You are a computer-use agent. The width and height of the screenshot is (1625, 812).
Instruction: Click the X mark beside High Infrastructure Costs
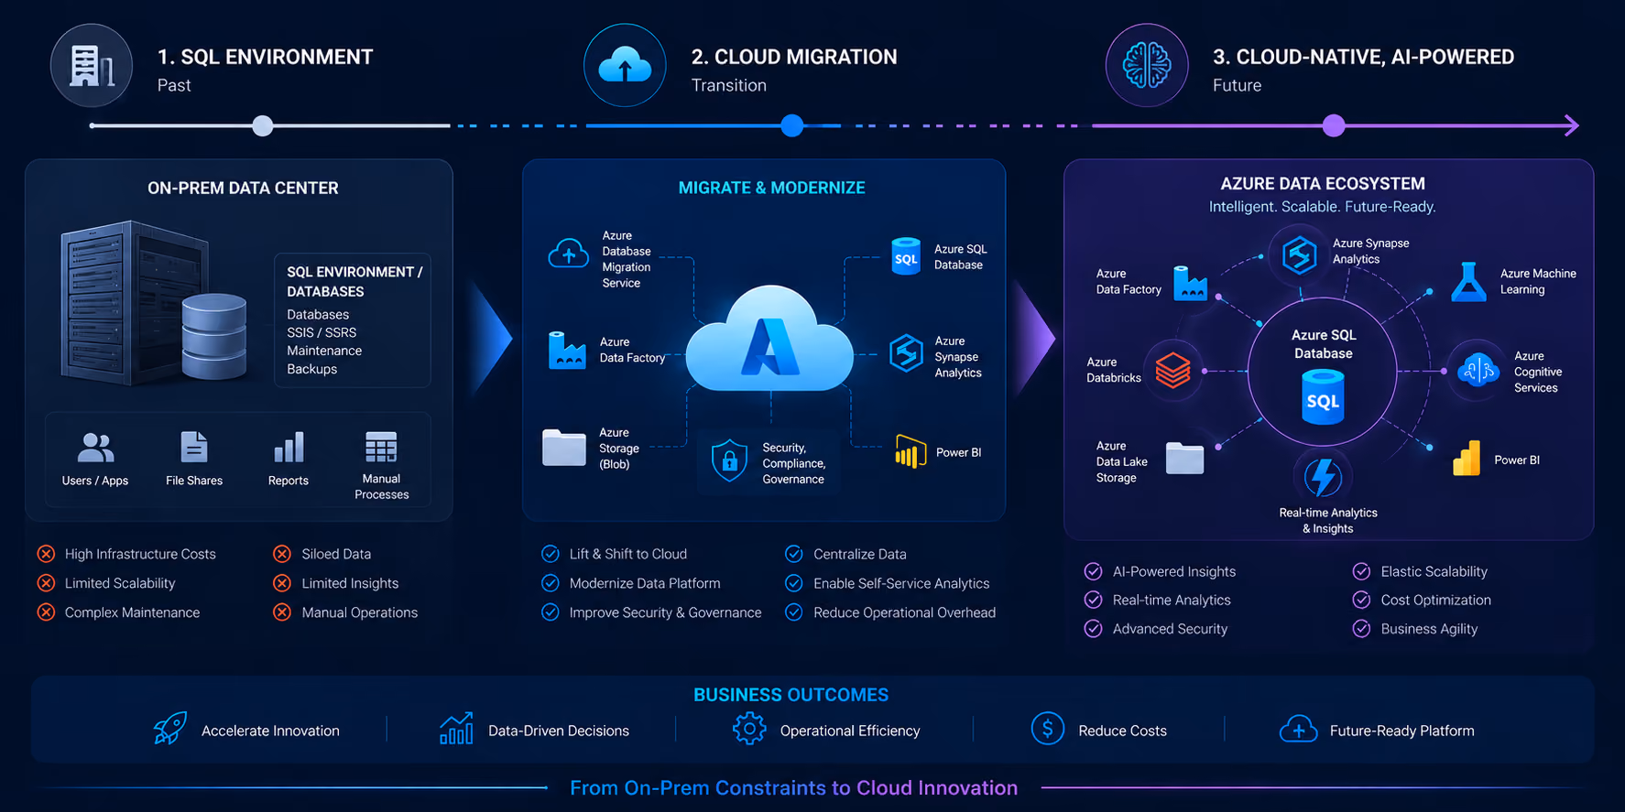[x=46, y=554]
